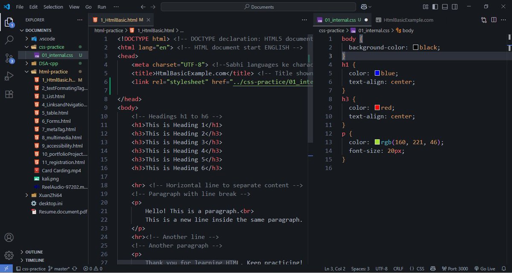Open the blue color swatch picker
512x273 pixels.
[377, 73]
